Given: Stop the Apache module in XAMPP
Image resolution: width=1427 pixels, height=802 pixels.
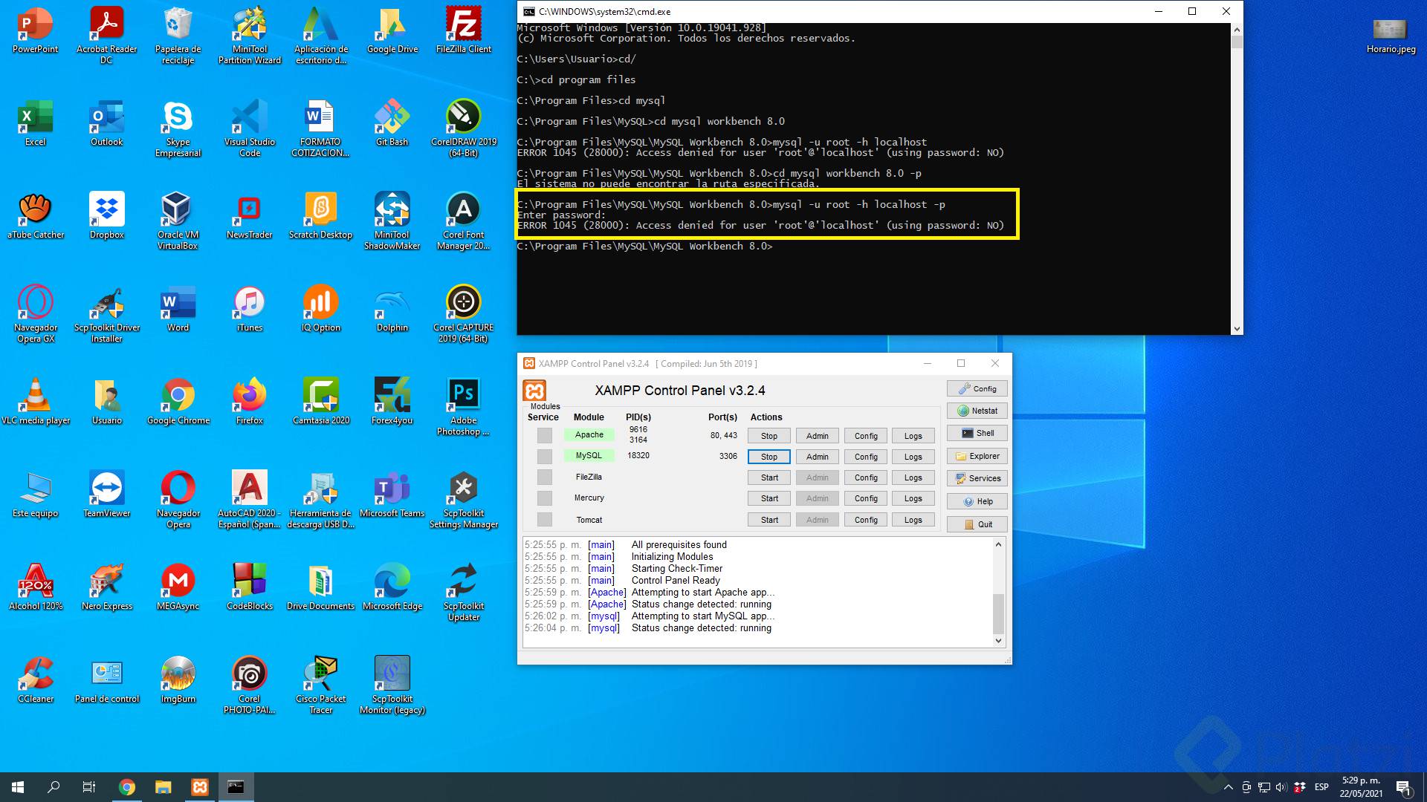Looking at the screenshot, I should [769, 436].
